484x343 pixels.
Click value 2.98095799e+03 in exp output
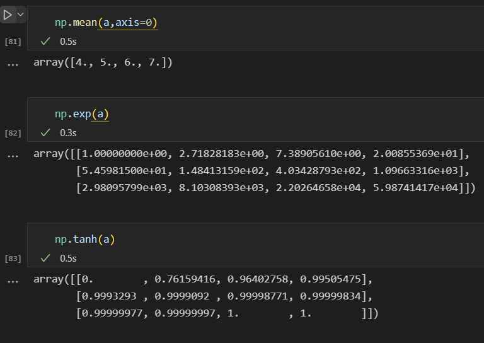point(124,187)
